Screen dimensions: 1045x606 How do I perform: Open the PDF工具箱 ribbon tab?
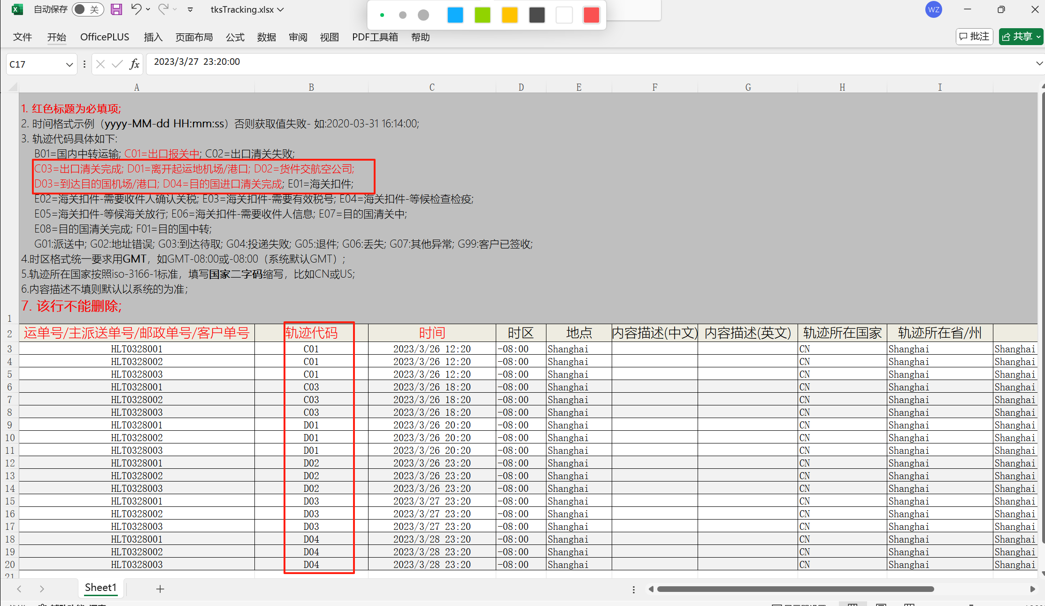(375, 37)
